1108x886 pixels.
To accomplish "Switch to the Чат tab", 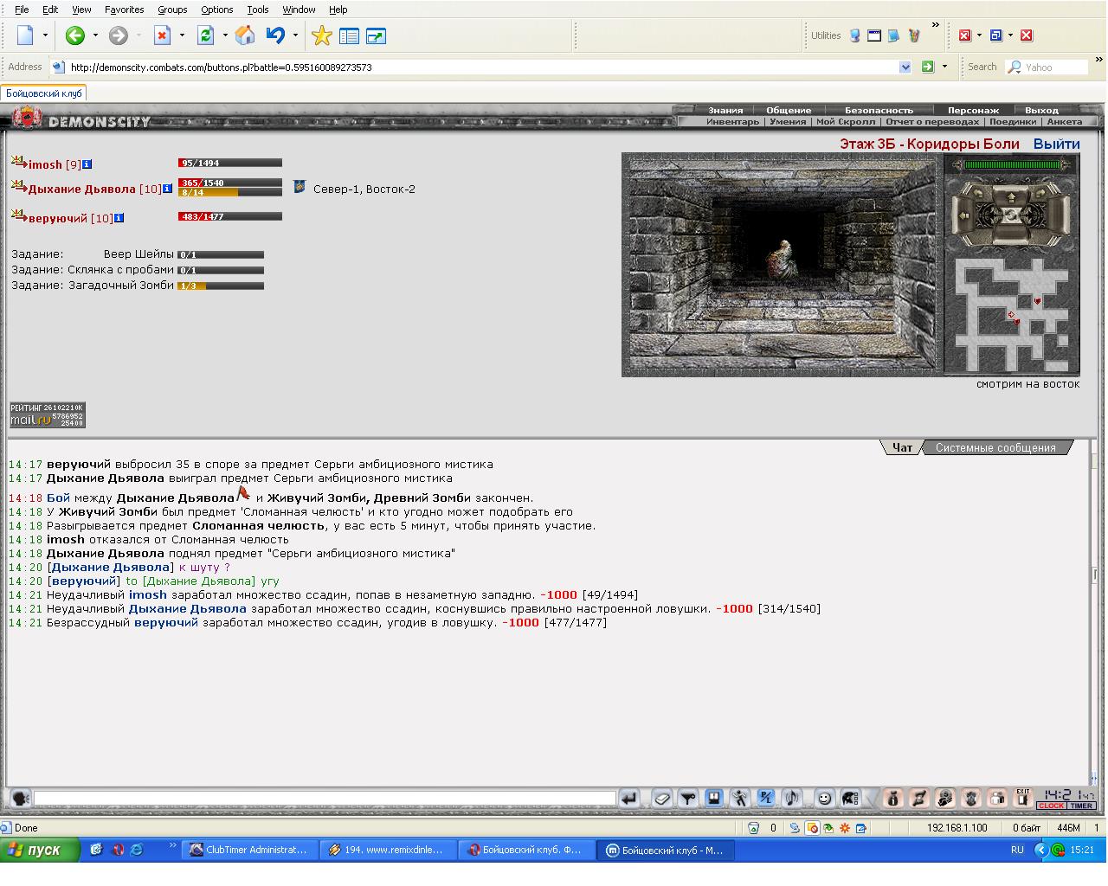I will tap(902, 447).
